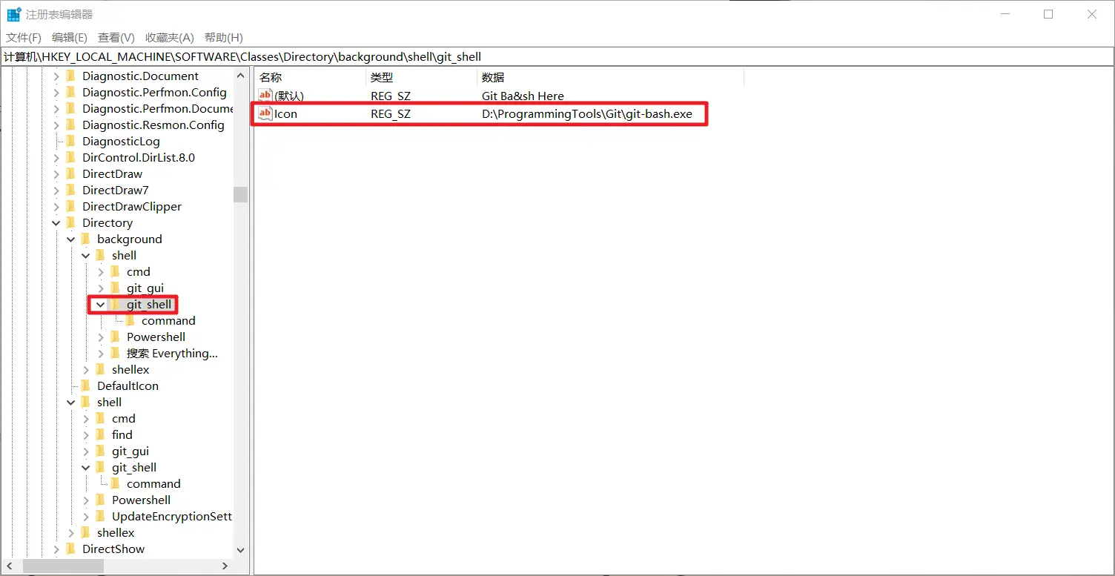Collapse the highlighted git_shell key

[x=101, y=304]
